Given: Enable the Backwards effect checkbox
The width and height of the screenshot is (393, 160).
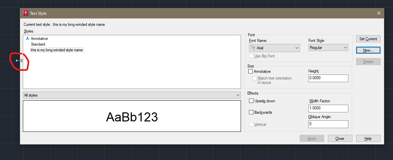Looking at the screenshot, I should tap(251, 112).
